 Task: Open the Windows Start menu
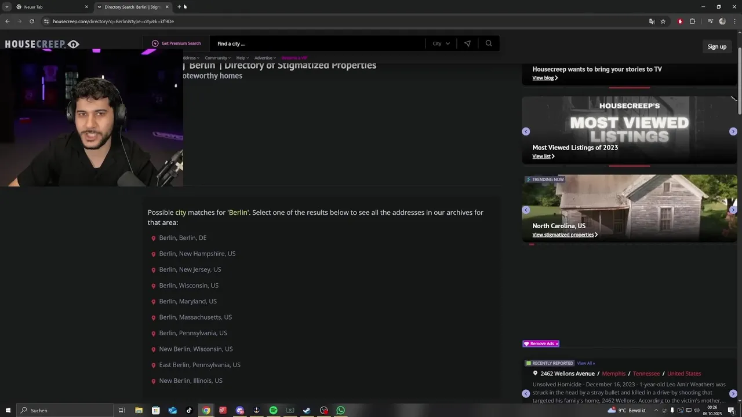pyautogui.click(x=8, y=411)
